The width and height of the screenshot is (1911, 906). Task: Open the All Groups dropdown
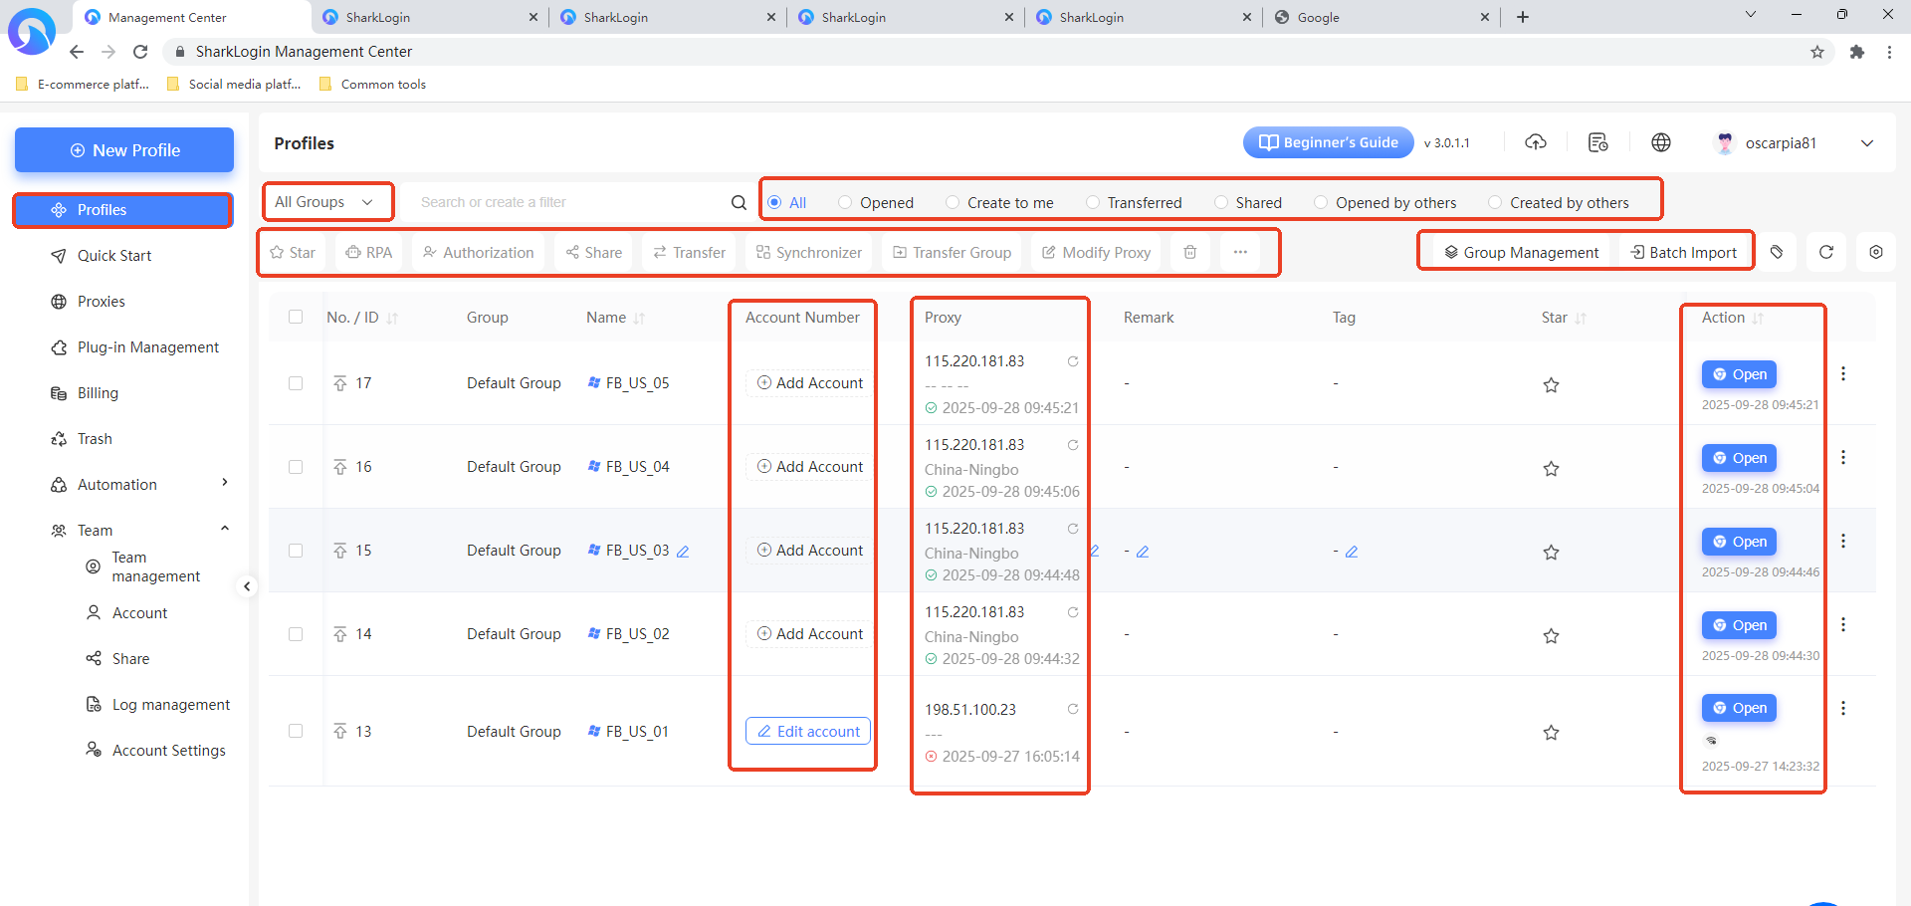click(x=325, y=202)
